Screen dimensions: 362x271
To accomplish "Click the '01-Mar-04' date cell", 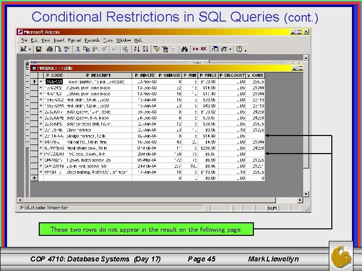I will coord(145,160).
